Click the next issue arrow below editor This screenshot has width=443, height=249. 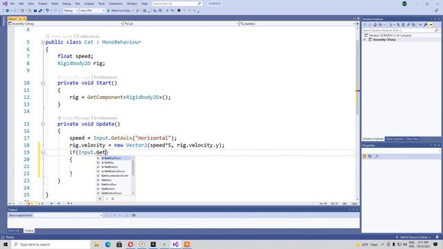(58, 203)
